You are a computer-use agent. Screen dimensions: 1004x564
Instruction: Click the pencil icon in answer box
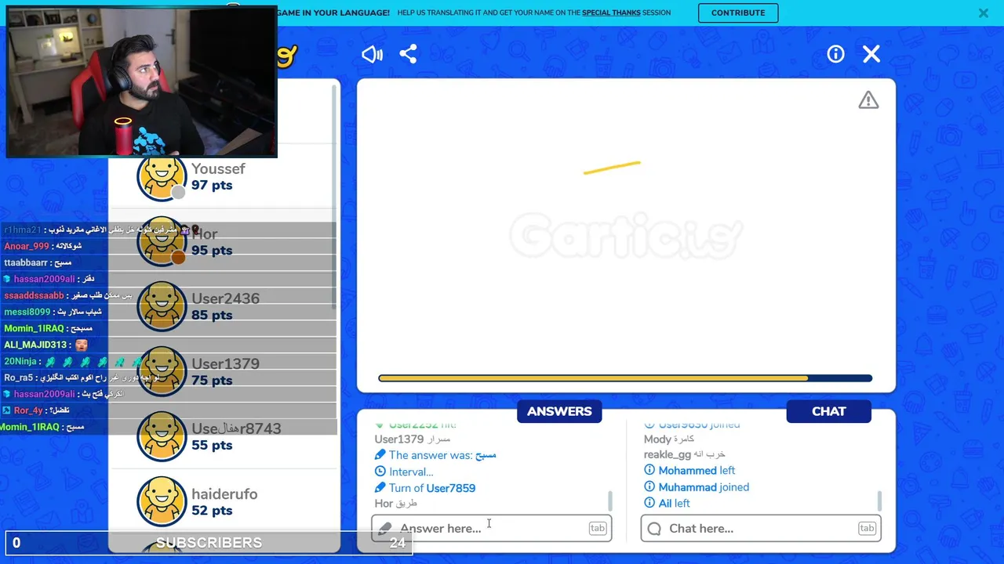384,529
